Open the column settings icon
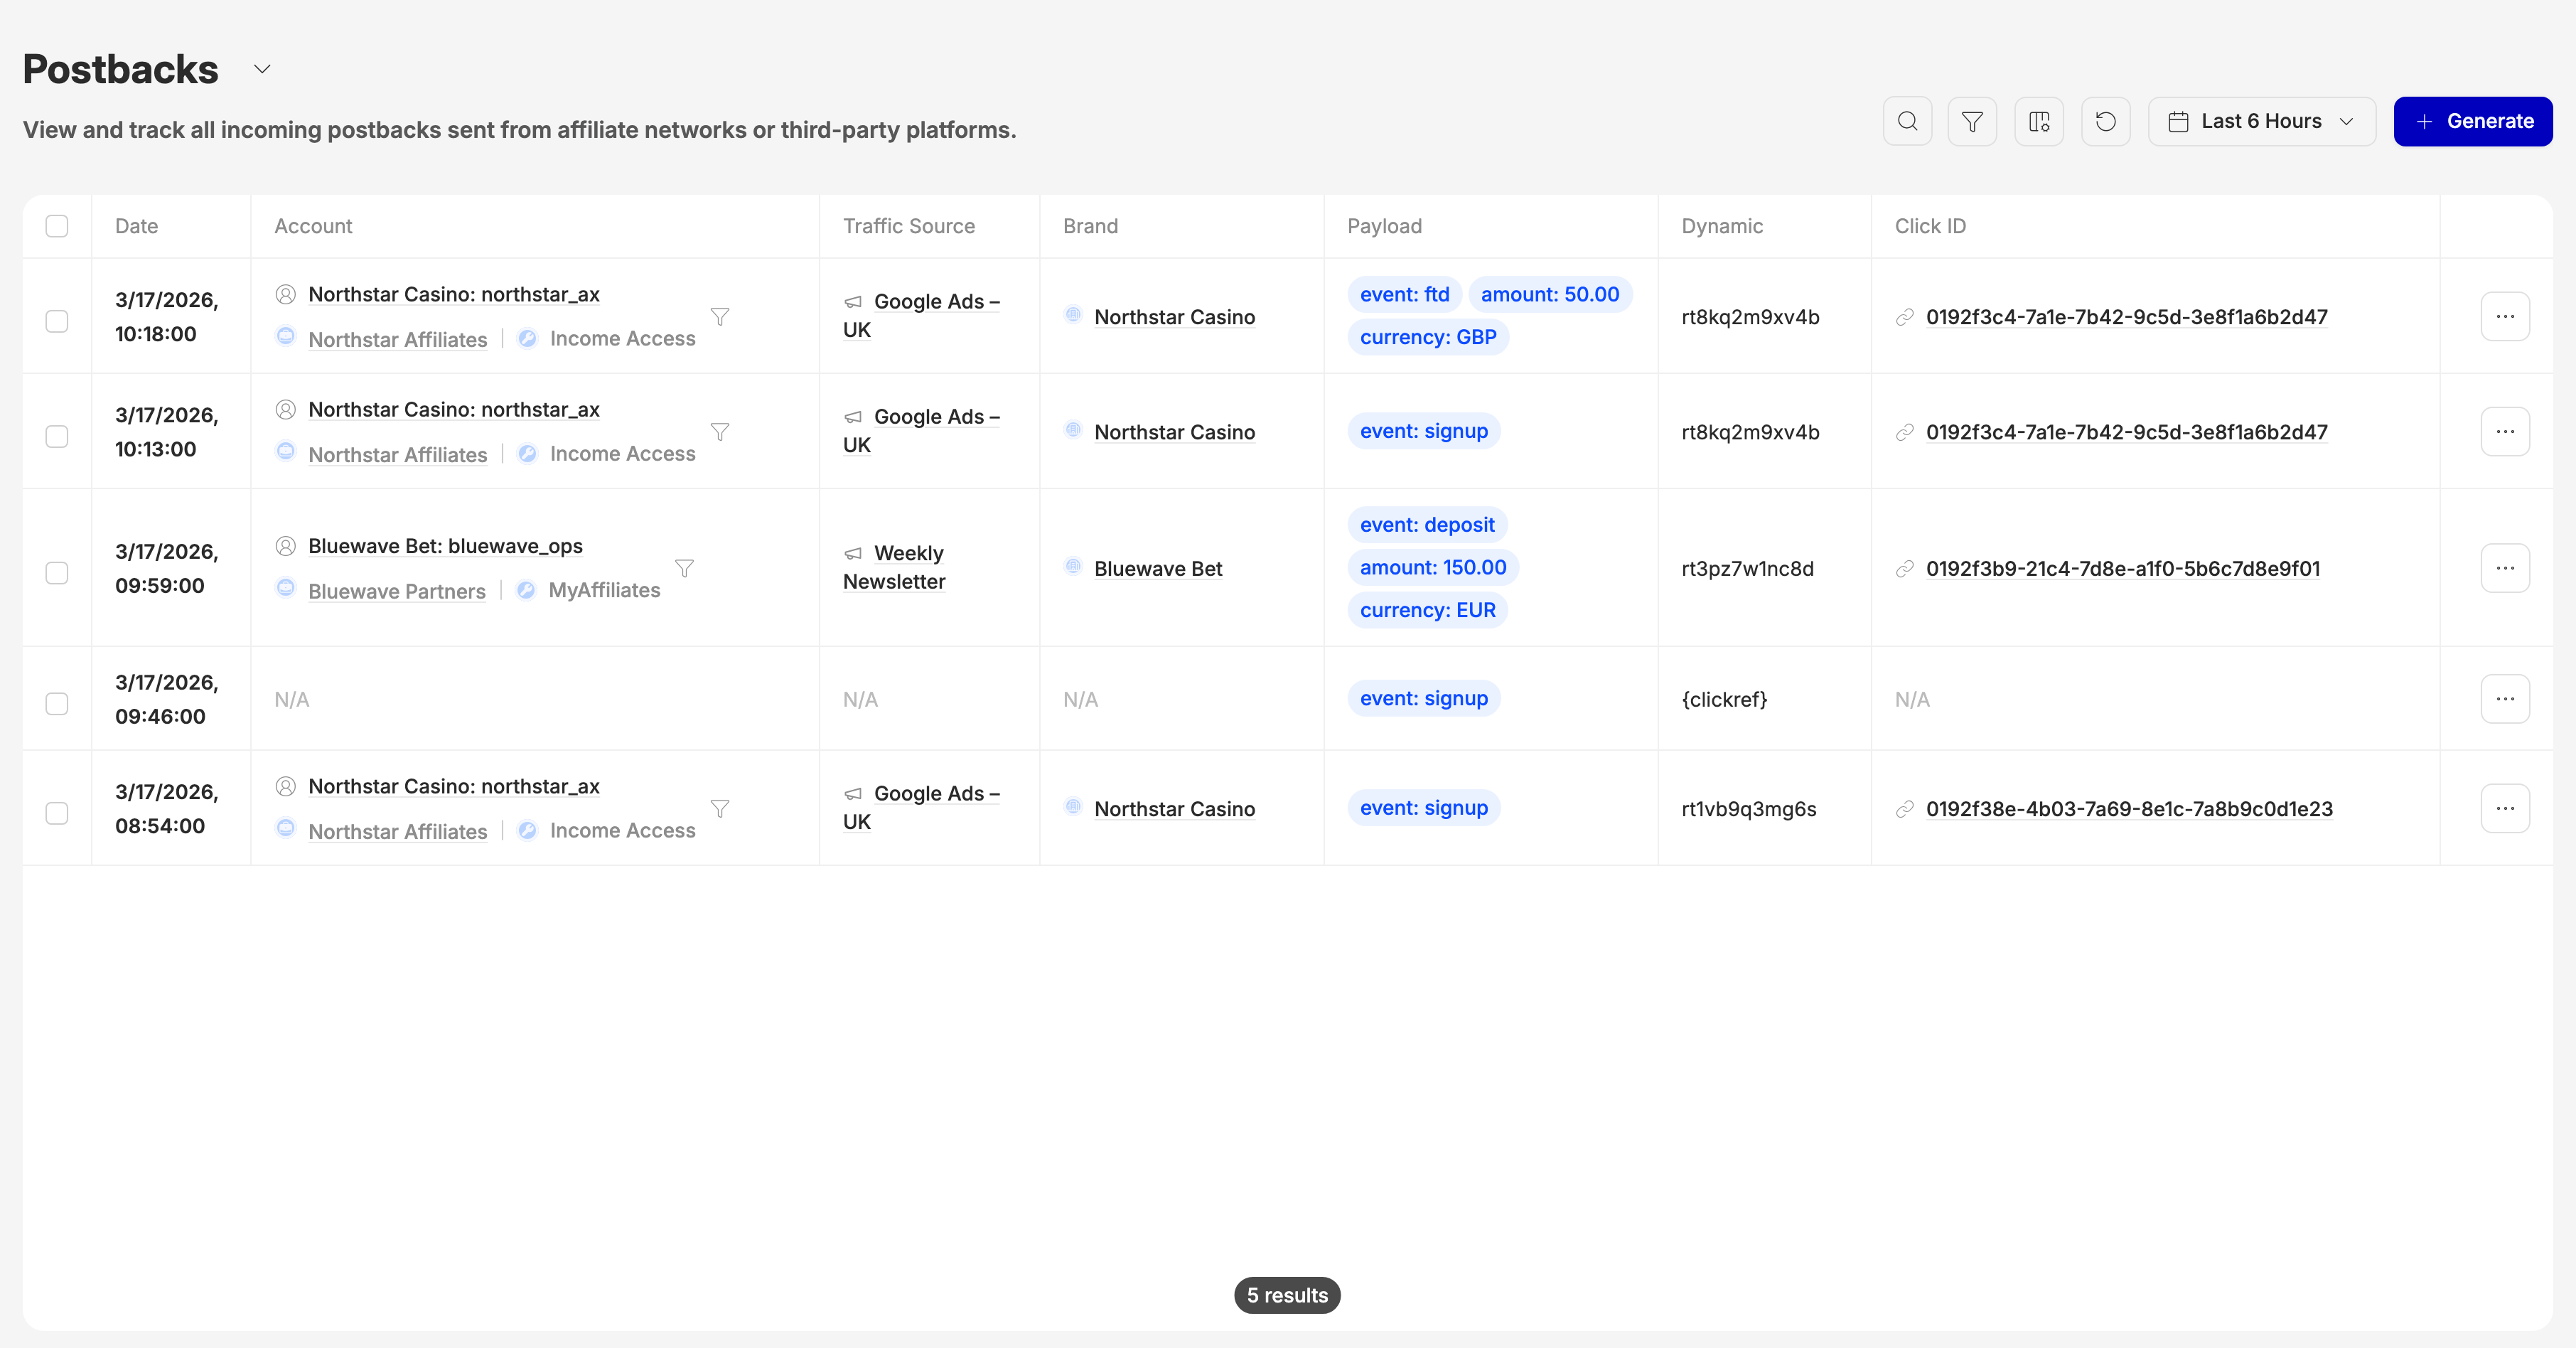 [x=2039, y=121]
